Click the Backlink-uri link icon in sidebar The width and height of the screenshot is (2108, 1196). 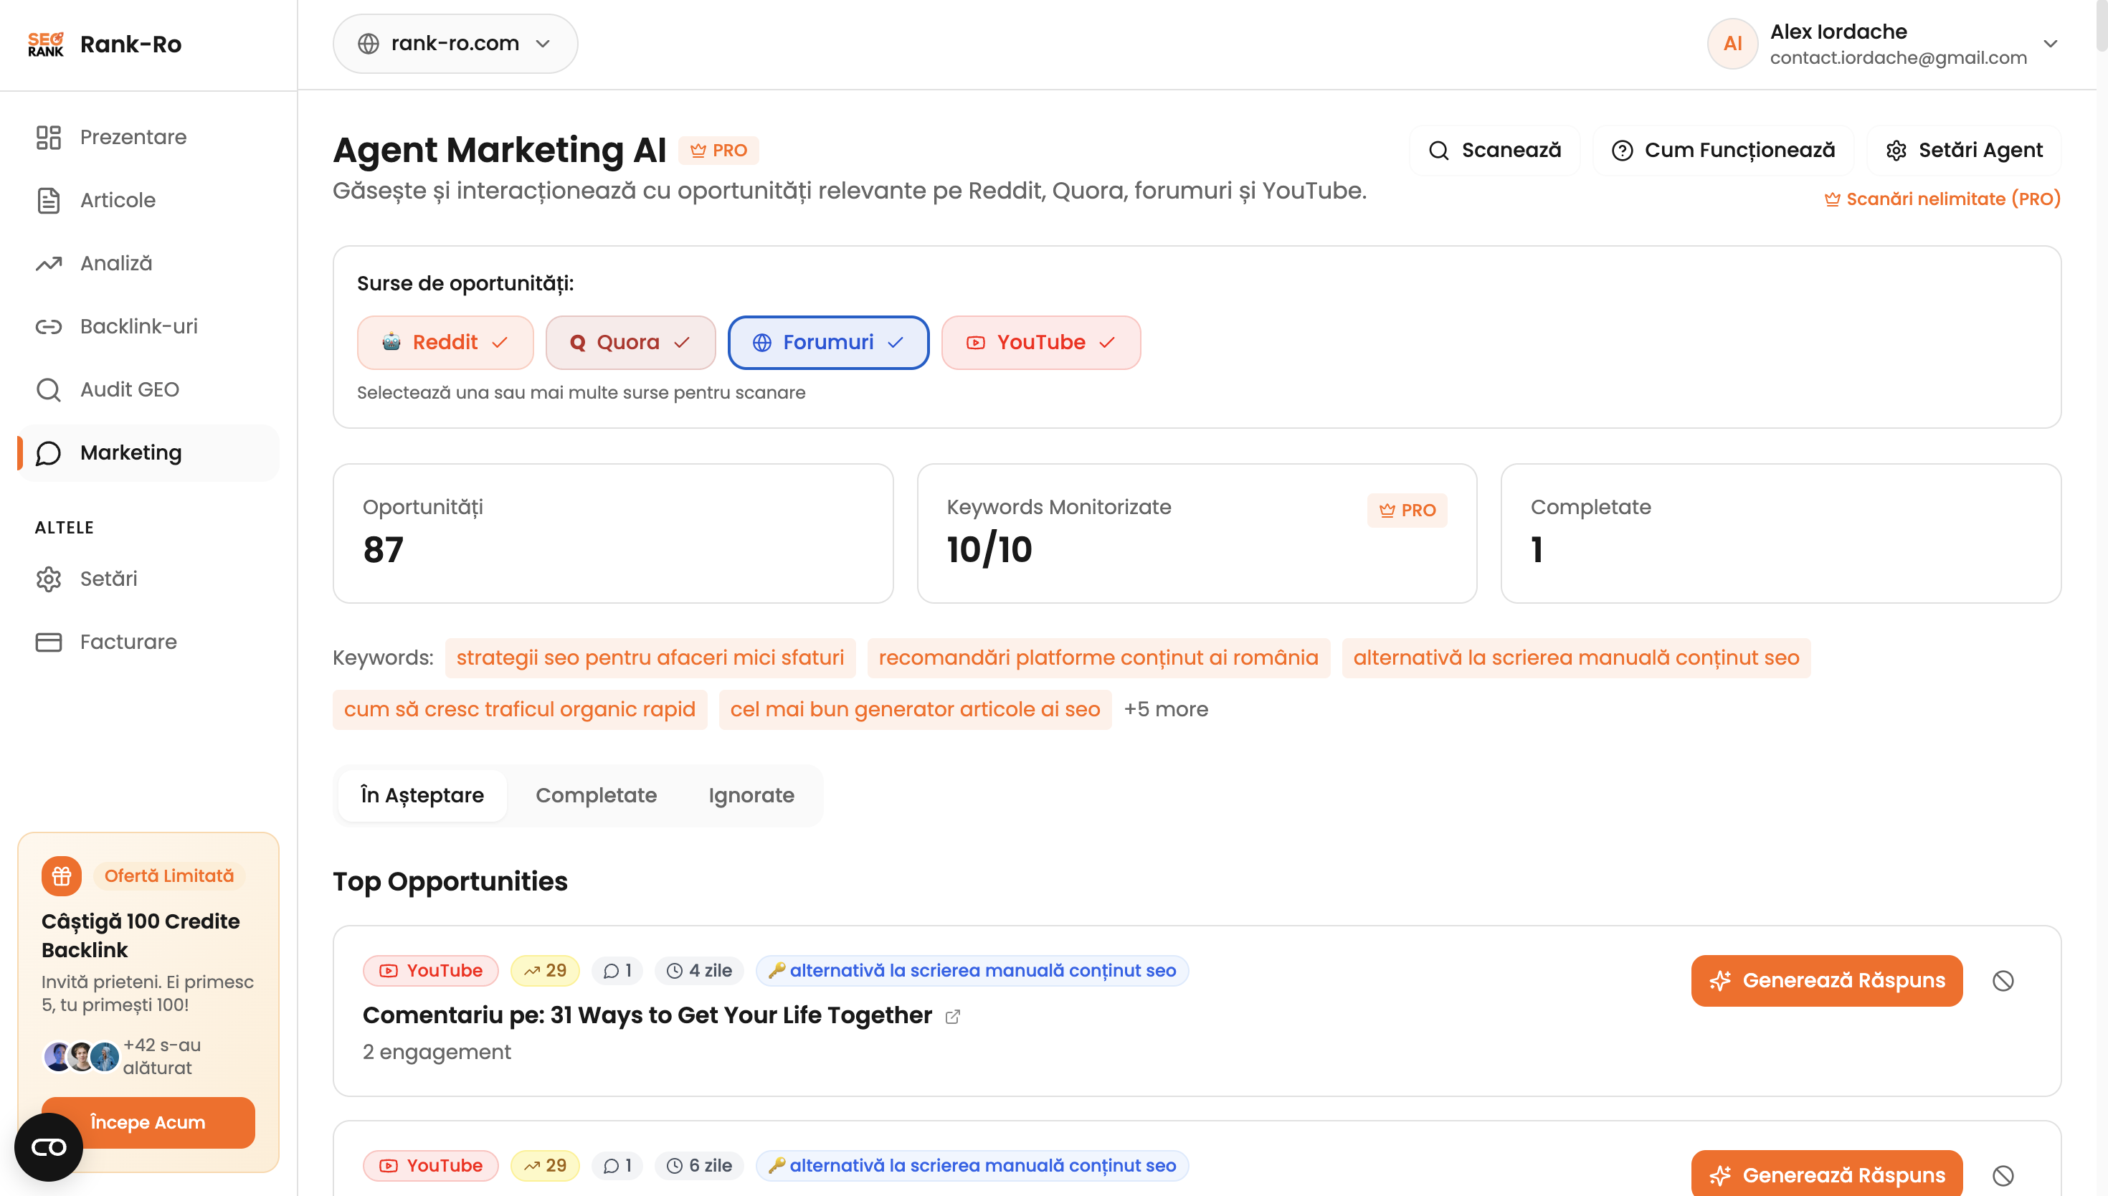point(49,327)
